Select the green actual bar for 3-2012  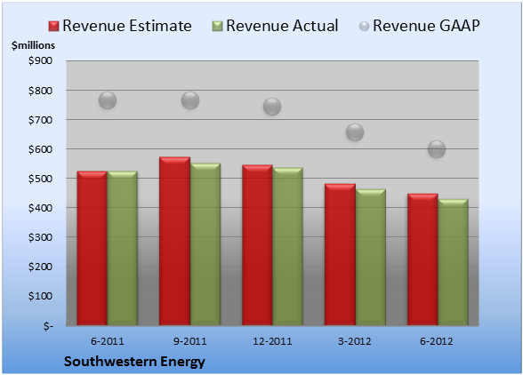point(371,257)
